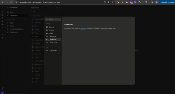Add a personal plugin with the plus button
The width and height of the screenshot is (175, 94).
[26, 20]
